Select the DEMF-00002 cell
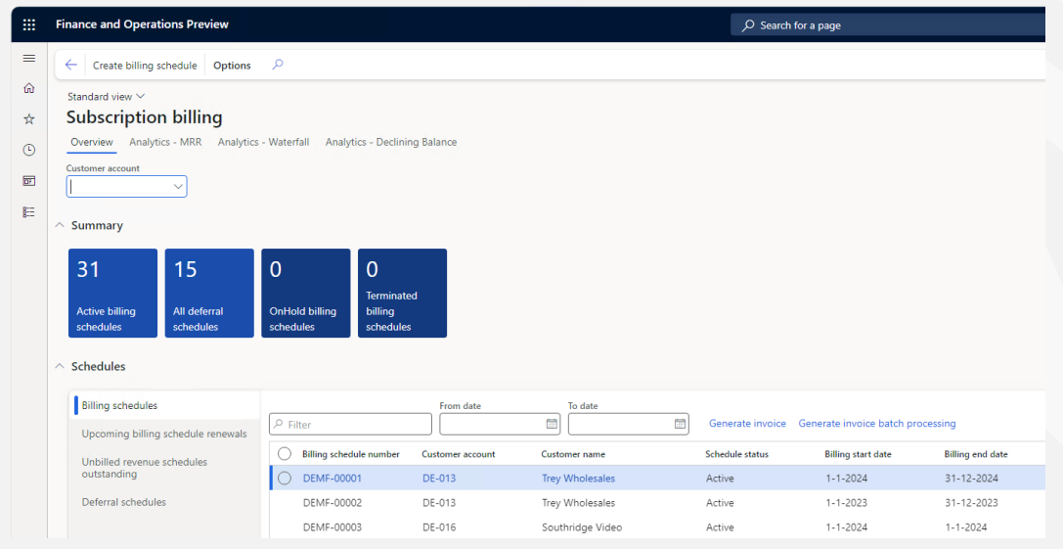Image resolution: width=1063 pixels, height=549 pixels. [332, 503]
